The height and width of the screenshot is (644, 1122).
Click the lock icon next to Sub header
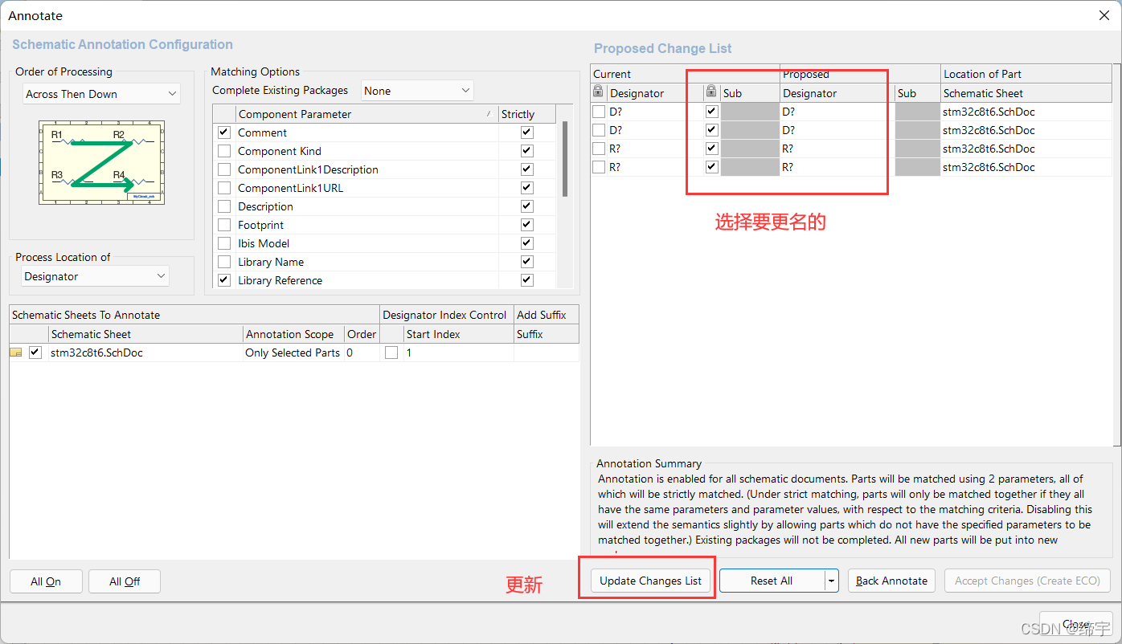pos(711,92)
